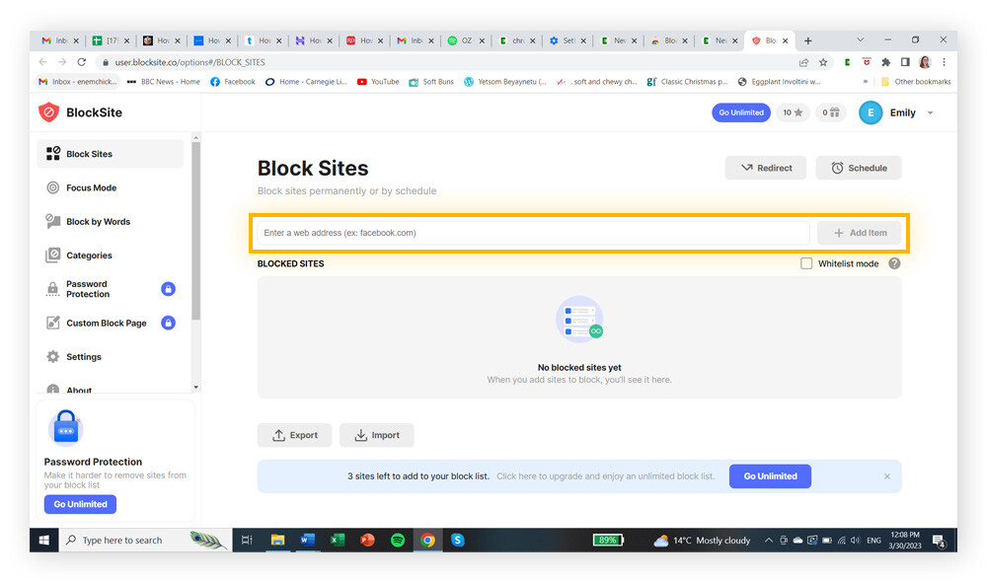Open Focus Mode from the sidebar

89,187
